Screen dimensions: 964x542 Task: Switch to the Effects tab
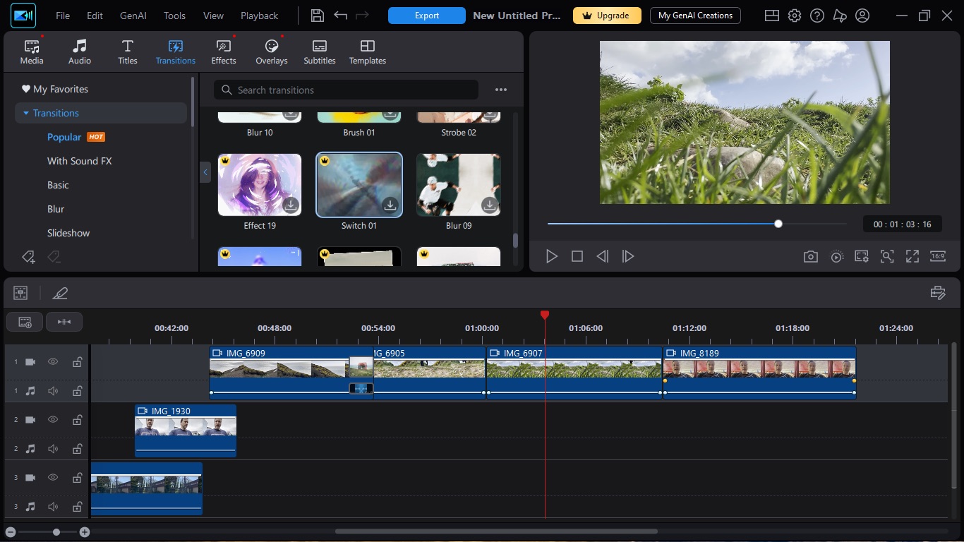point(224,52)
